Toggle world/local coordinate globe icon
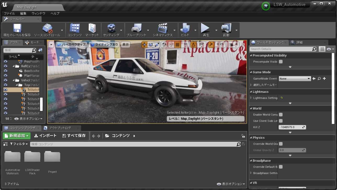 pyautogui.click(x=164, y=45)
